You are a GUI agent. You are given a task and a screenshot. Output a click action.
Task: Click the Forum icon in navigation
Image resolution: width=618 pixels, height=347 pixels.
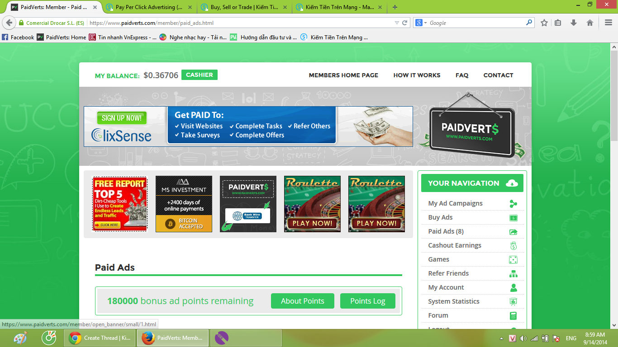tap(513, 316)
